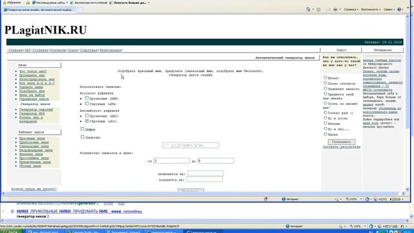The height and width of the screenshot is (233, 414).
Task: Click the Windows Пуск start button
Action: tap(12, 232)
